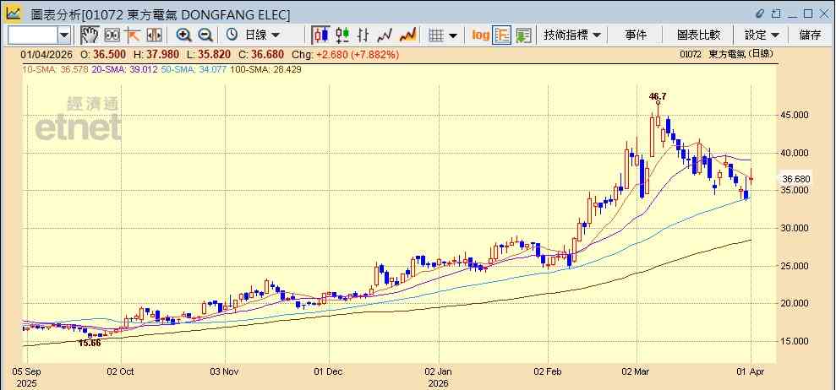836x390 pixels.
Task: Click the 30.000 price axis label
Action: pos(795,228)
